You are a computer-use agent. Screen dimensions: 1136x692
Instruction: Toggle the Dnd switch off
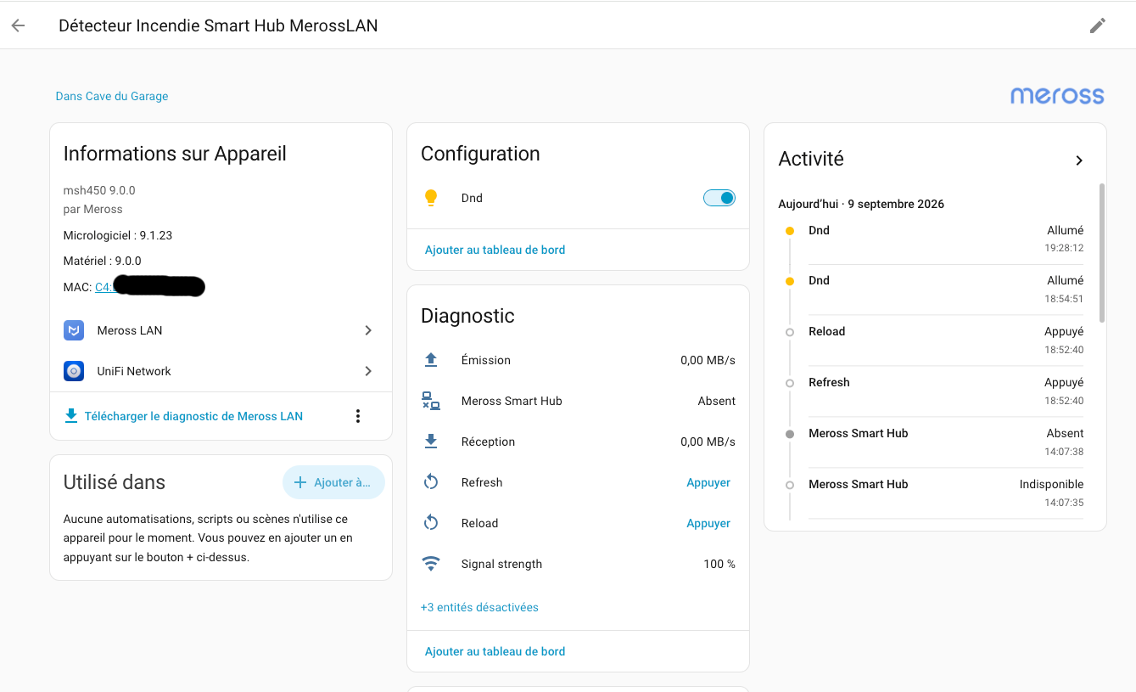[719, 198]
